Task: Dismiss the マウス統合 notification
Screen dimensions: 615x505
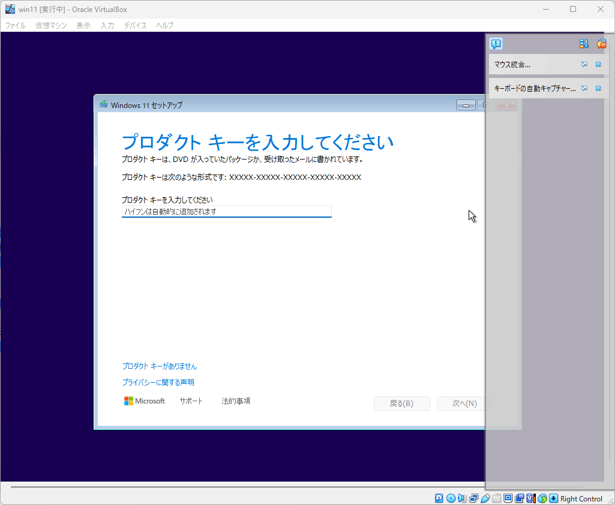Action: point(598,64)
